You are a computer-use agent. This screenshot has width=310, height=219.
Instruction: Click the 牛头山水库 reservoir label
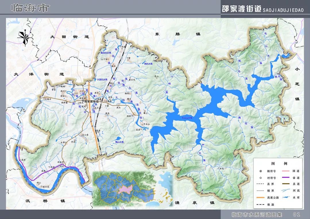coord(187,118)
